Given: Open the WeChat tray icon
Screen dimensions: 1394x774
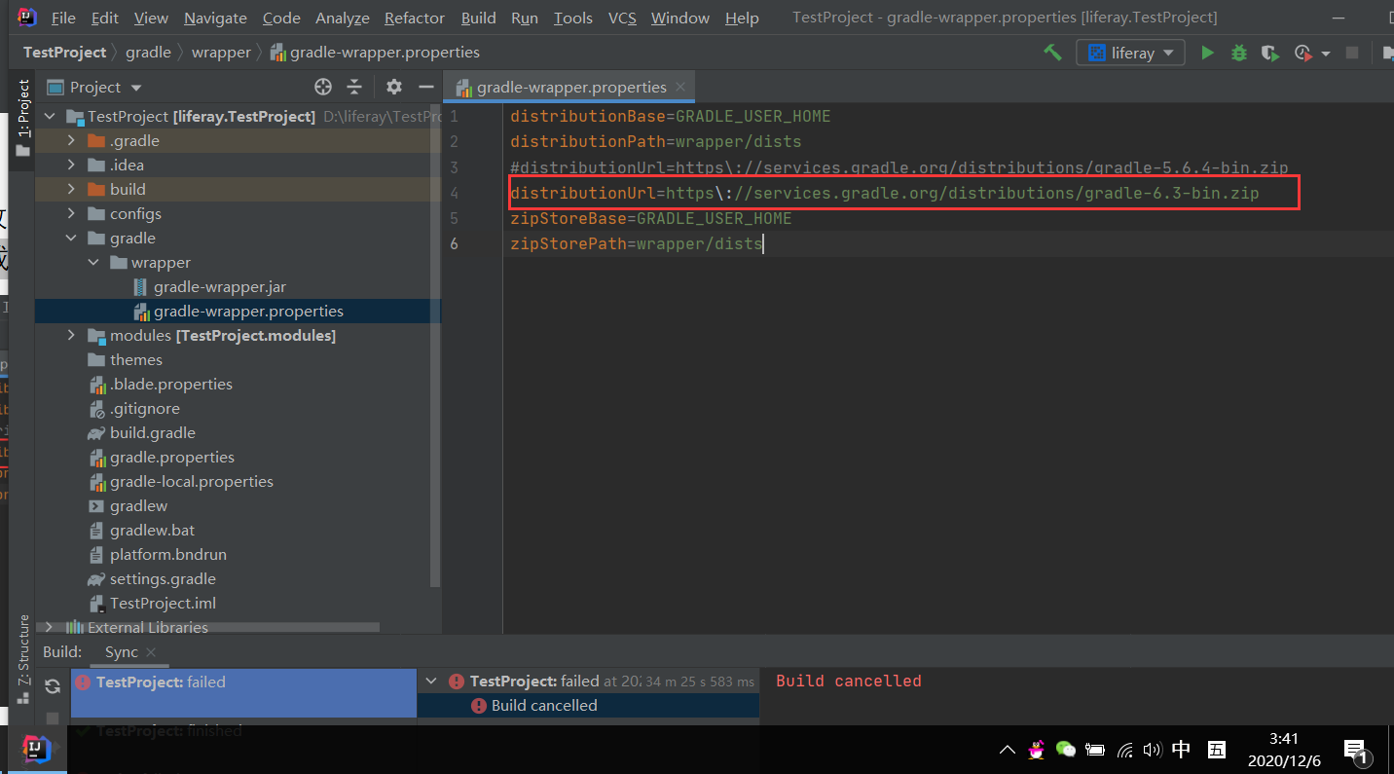Looking at the screenshot, I should pos(1066,749).
